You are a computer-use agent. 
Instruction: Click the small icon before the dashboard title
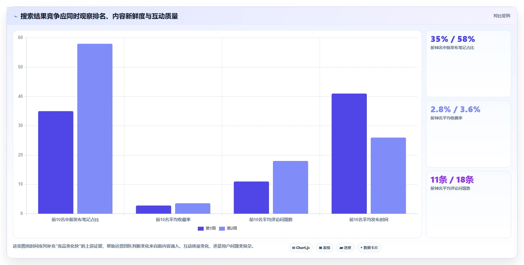[x=15, y=16]
